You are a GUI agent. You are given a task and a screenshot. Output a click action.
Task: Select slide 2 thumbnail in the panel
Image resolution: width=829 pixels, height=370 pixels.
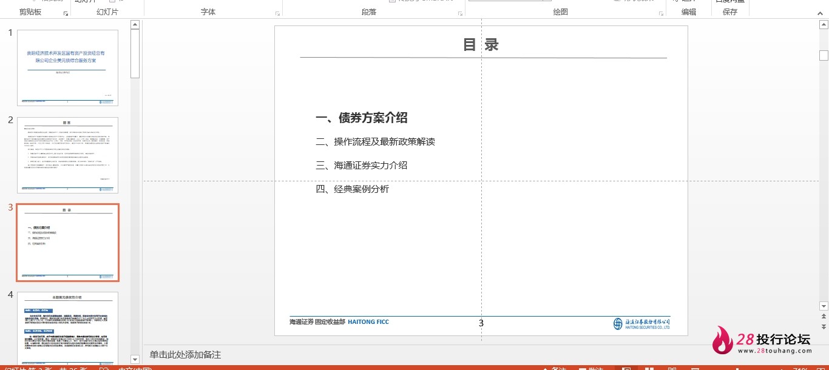coord(67,155)
